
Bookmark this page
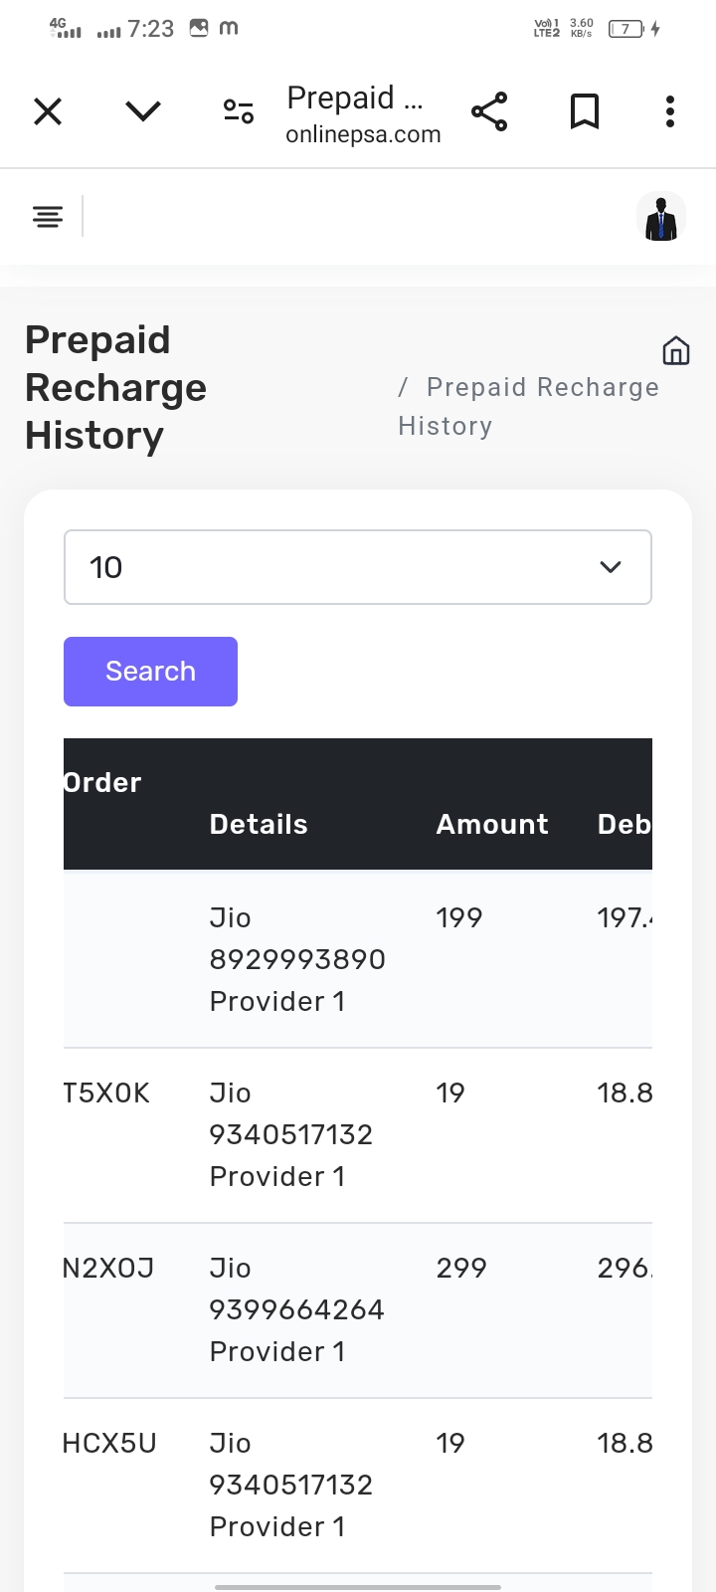(x=585, y=111)
